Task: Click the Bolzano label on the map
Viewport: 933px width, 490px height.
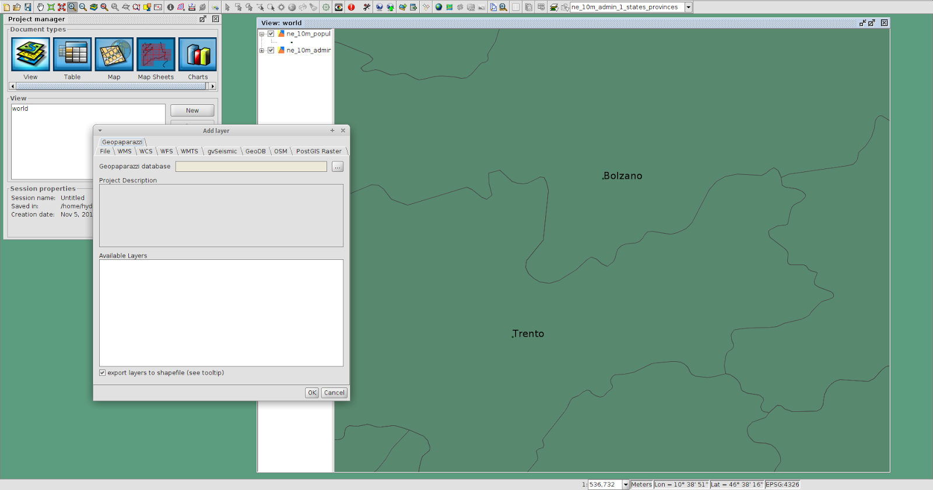Action: (622, 176)
